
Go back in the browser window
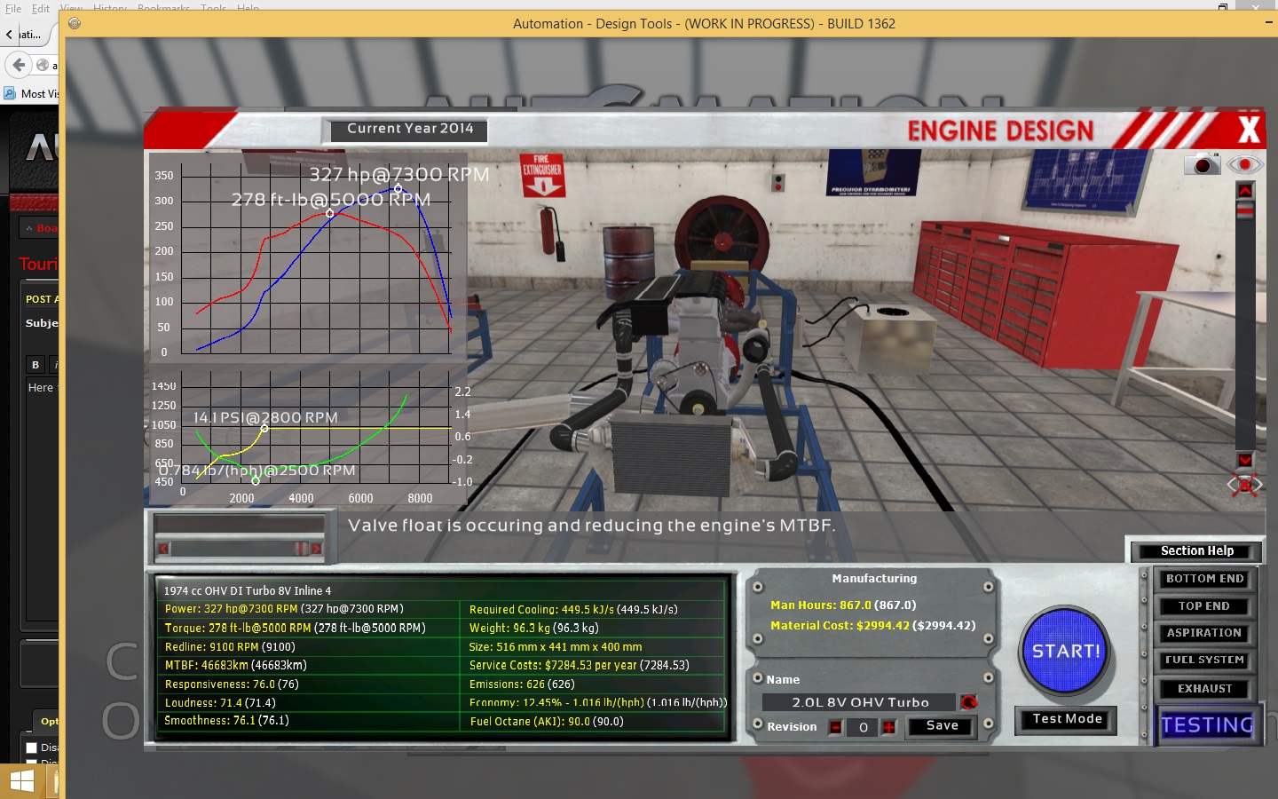coord(19,65)
